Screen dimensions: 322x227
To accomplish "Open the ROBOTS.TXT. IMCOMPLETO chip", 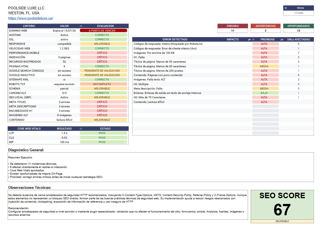I will click(103, 84).
